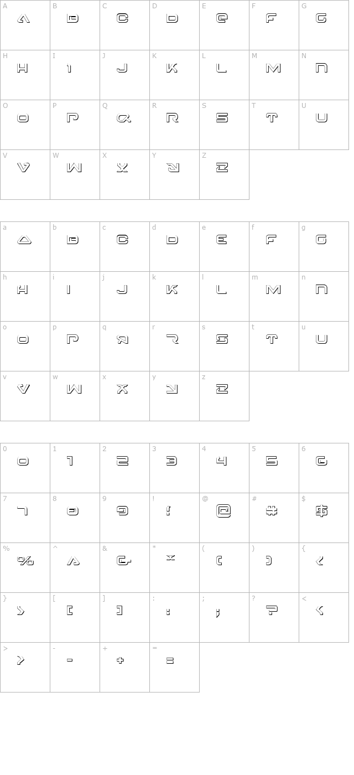Select the uppercase A glyph cell
The image size is (354, 775).
point(25,25)
